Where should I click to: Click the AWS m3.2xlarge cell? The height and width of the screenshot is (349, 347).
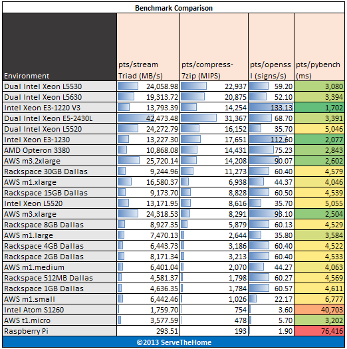[59, 161]
